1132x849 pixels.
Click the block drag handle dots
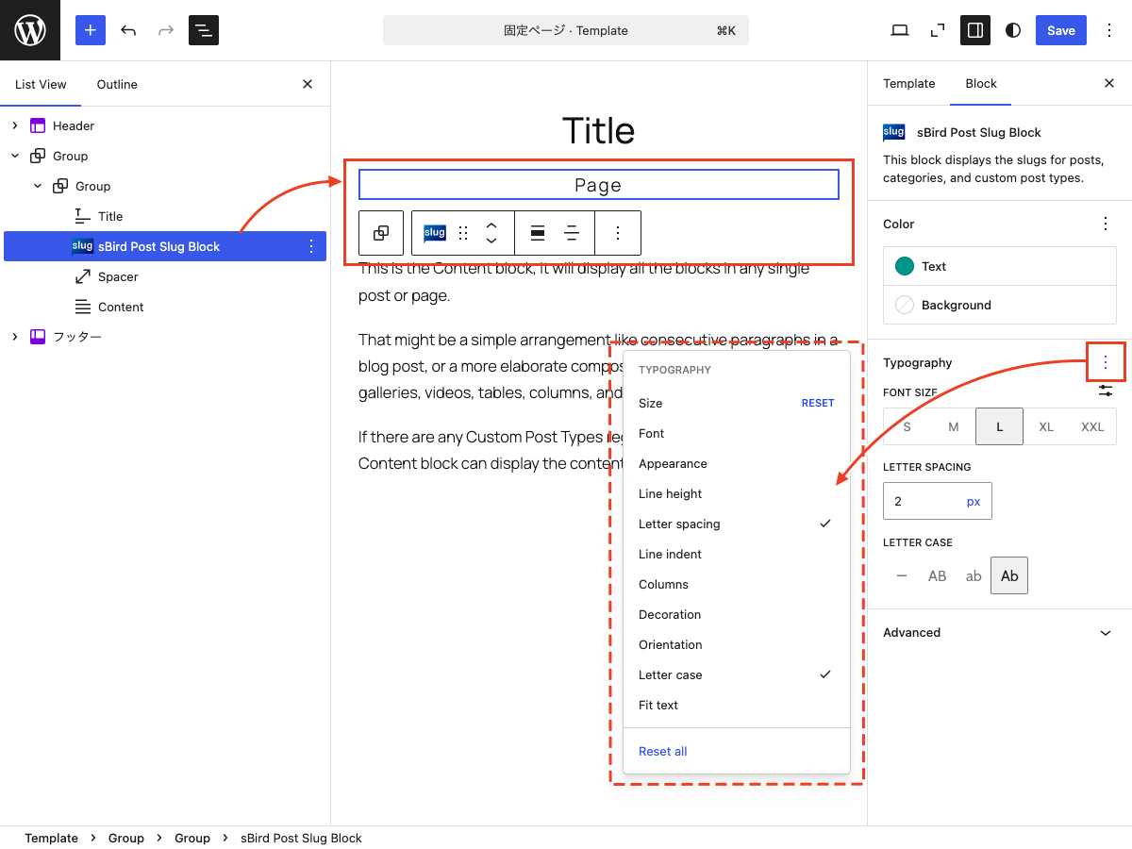pyautogui.click(x=463, y=233)
